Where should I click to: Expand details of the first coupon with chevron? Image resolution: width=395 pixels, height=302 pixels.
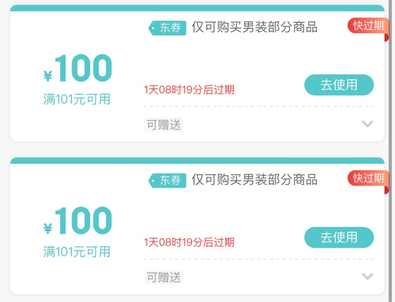click(x=367, y=124)
